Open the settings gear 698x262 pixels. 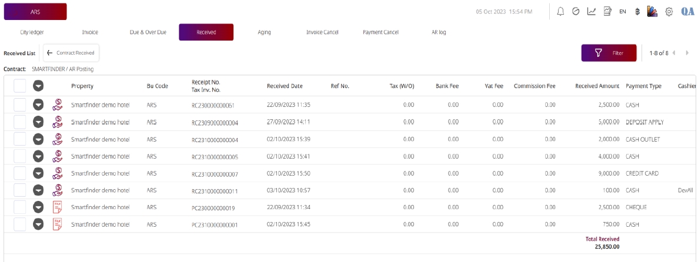pyautogui.click(x=669, y=12)
